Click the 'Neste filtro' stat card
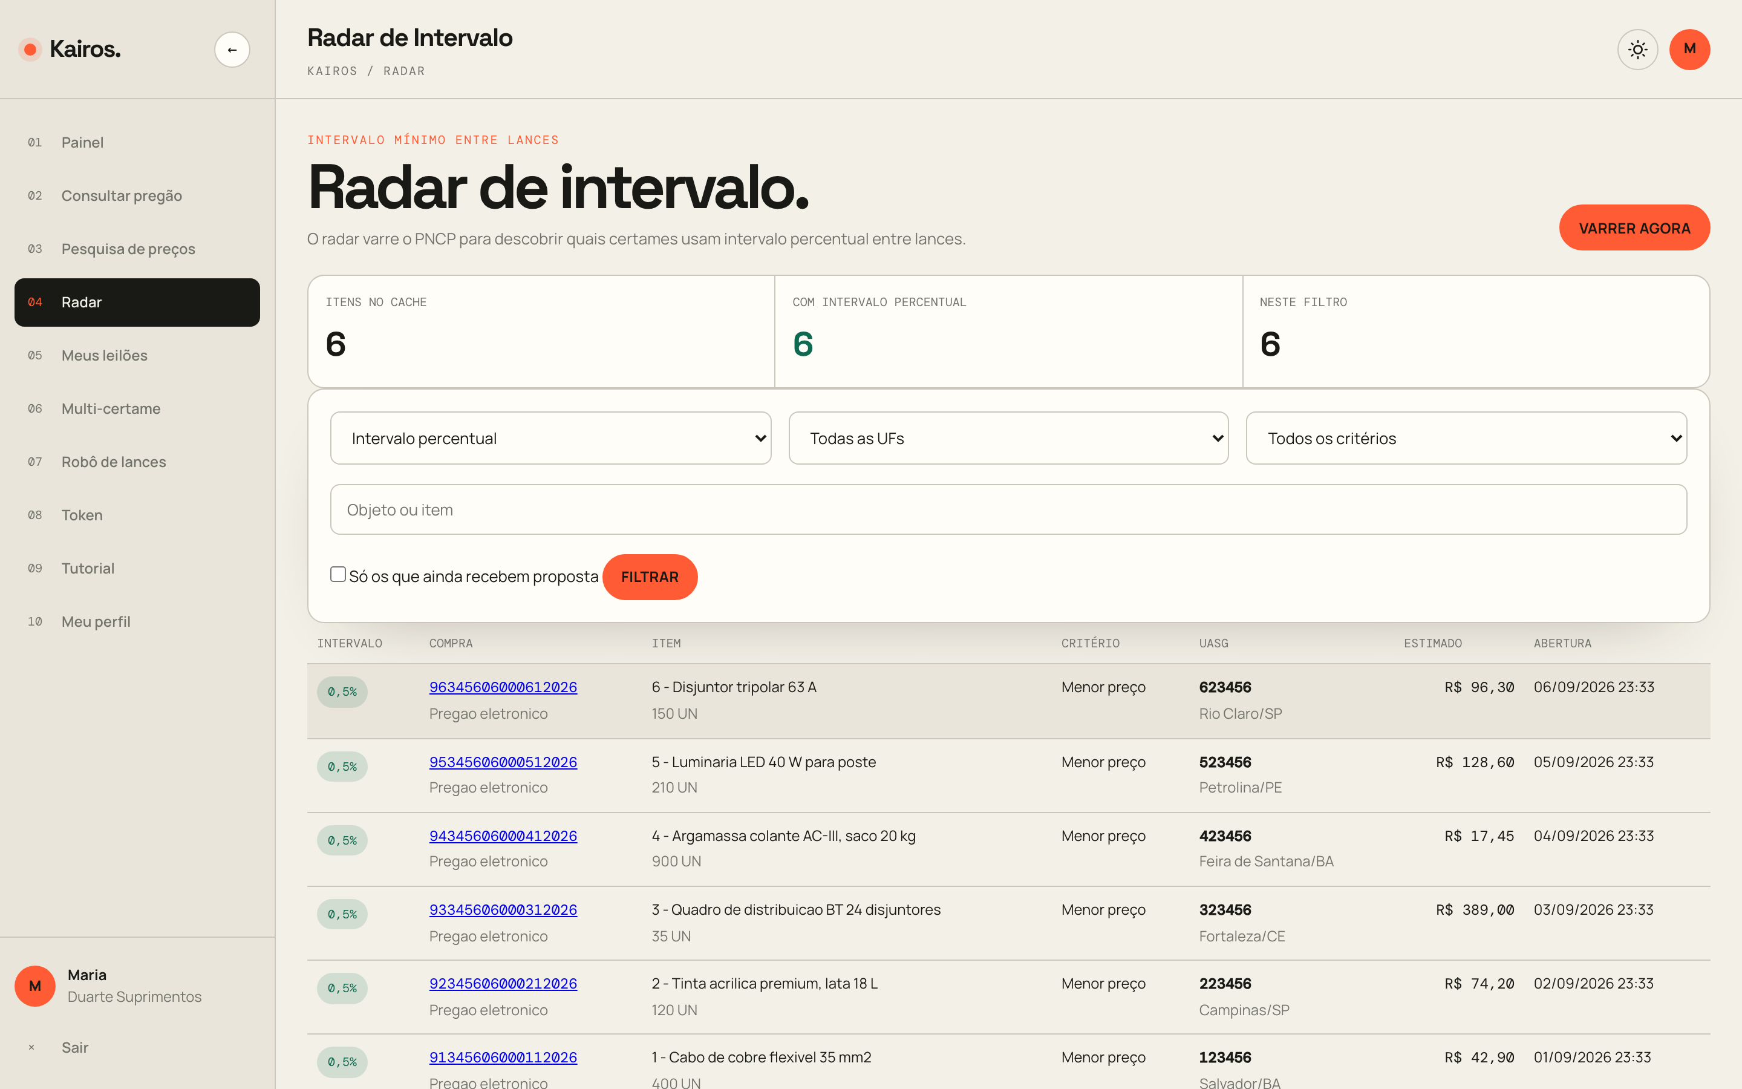Screen dimensions: 1742x1089 1476,332
